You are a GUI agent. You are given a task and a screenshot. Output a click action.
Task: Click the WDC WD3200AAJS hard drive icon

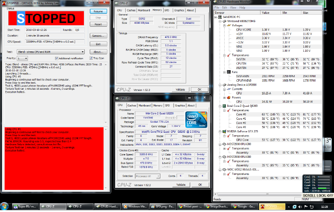[x=224, y=170]
